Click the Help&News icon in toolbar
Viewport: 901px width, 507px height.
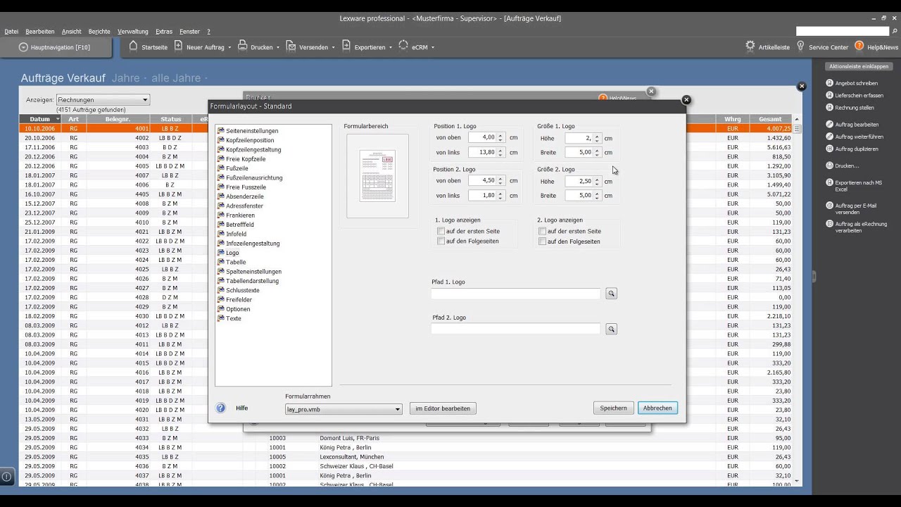click(x=859, y=46)
